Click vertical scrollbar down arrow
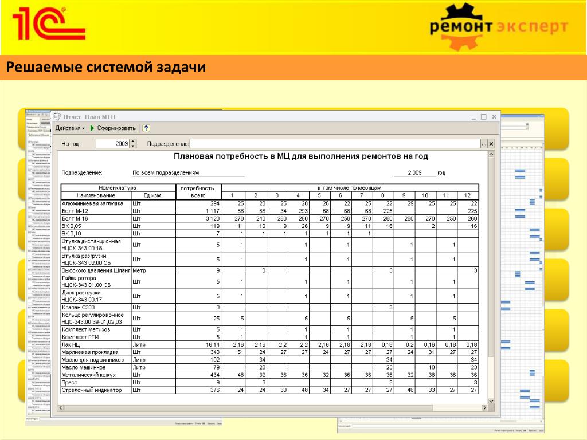This screenshot has height=440, width=587. pos(491,401)
